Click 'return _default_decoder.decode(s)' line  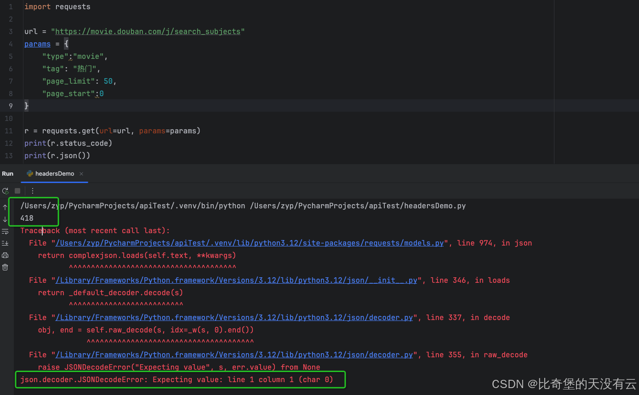point(110,293)
